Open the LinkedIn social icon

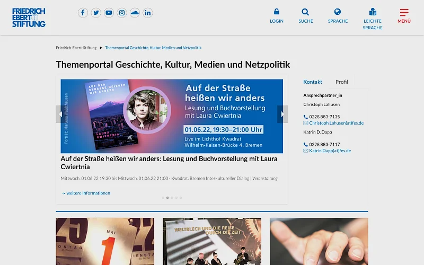(x=147, y=13)
